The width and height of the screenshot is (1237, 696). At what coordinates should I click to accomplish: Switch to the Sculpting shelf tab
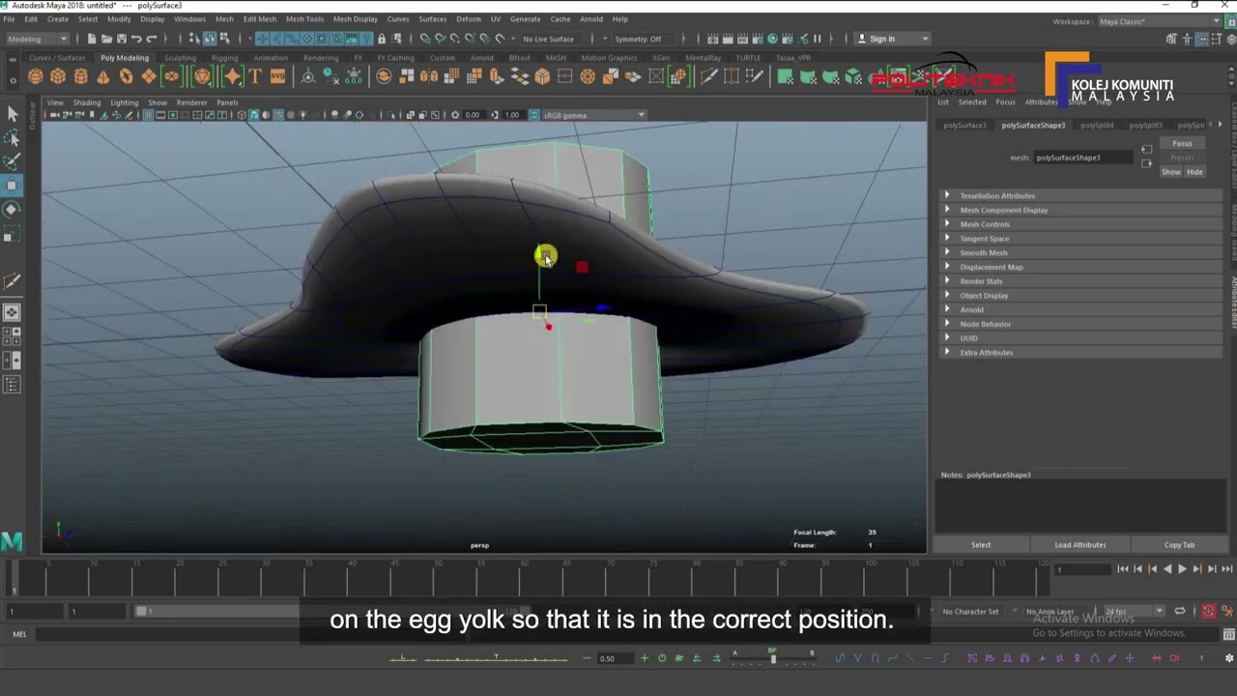click(180, 58)
